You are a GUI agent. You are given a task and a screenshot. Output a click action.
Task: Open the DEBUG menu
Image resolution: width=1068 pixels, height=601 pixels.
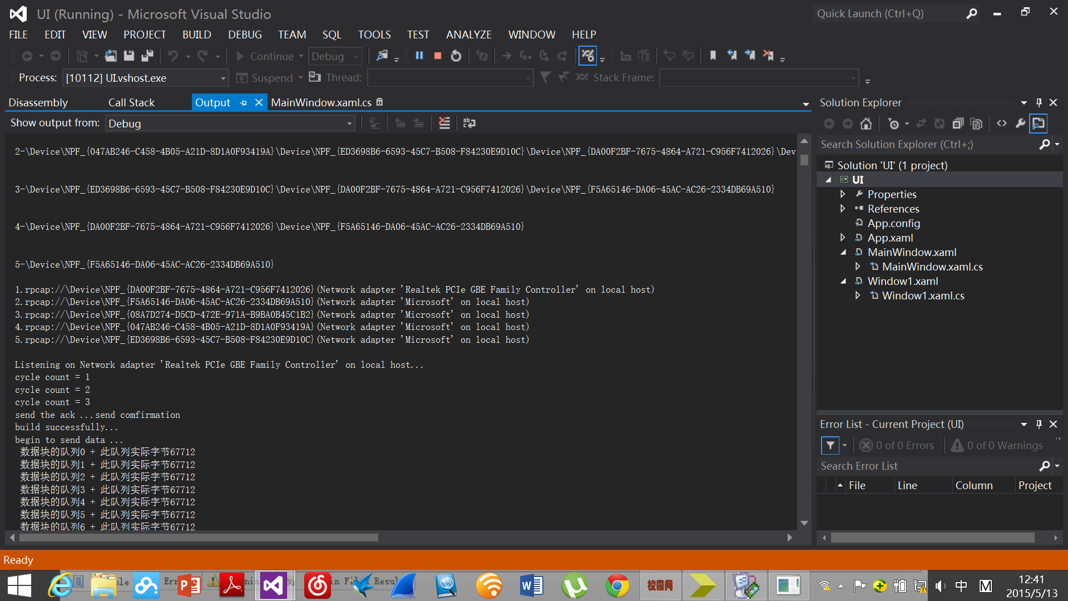pyautogui.click(x=245, y=35)
